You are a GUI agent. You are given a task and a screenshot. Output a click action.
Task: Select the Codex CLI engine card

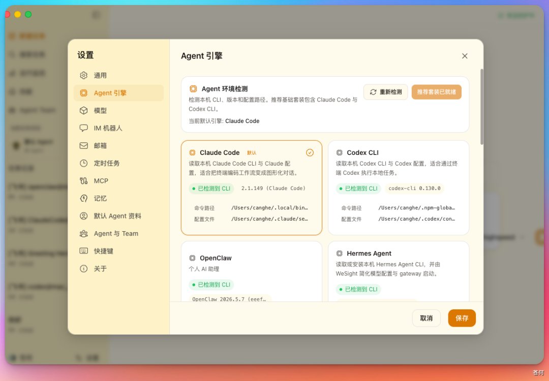pos(399,187)
